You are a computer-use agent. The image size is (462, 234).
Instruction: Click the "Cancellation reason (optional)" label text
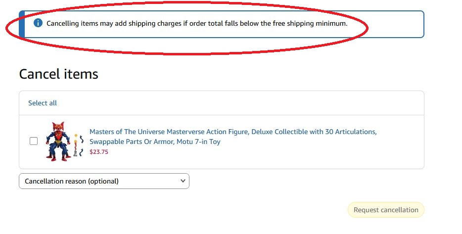pos(72,181)
